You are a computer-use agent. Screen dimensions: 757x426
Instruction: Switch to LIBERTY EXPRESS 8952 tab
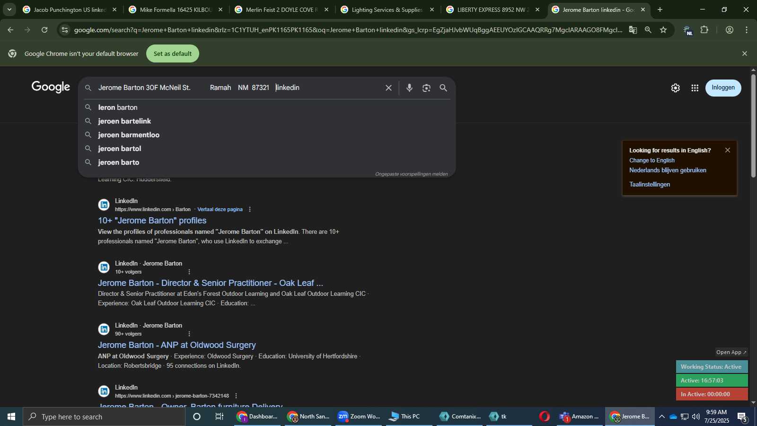493,9
